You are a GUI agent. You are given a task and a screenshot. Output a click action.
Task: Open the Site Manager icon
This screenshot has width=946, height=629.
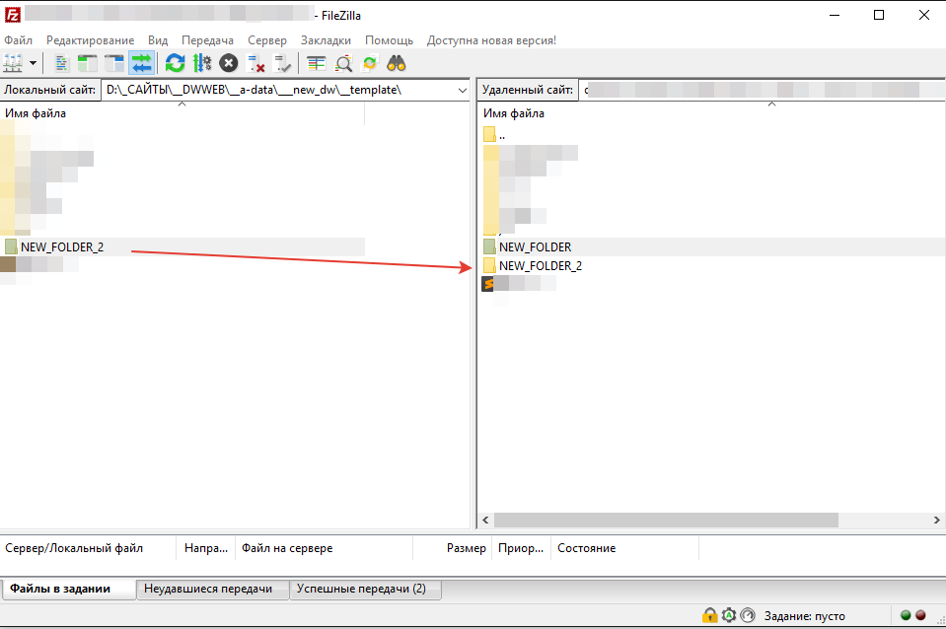pyautogui.click(x=13, y=63)
